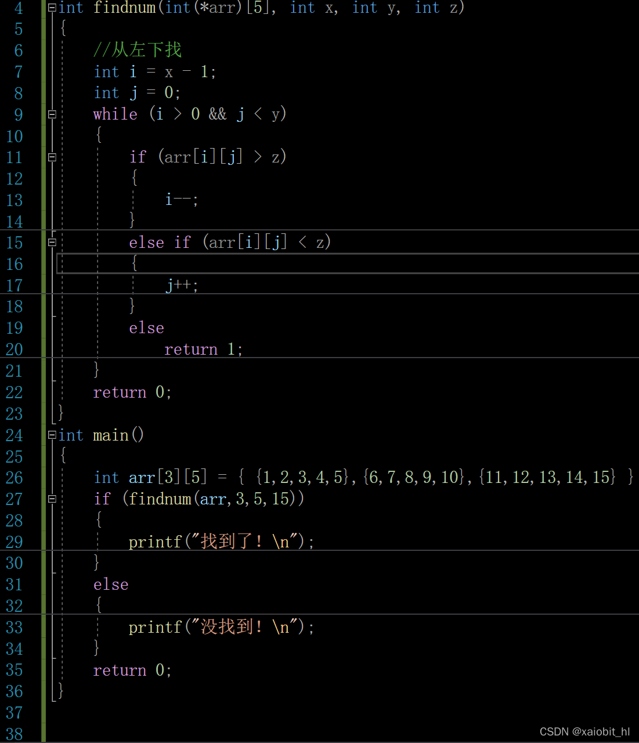639x743 pixels.
Task: Click the printf with 找到了 string
Action: tap(221, 542)
